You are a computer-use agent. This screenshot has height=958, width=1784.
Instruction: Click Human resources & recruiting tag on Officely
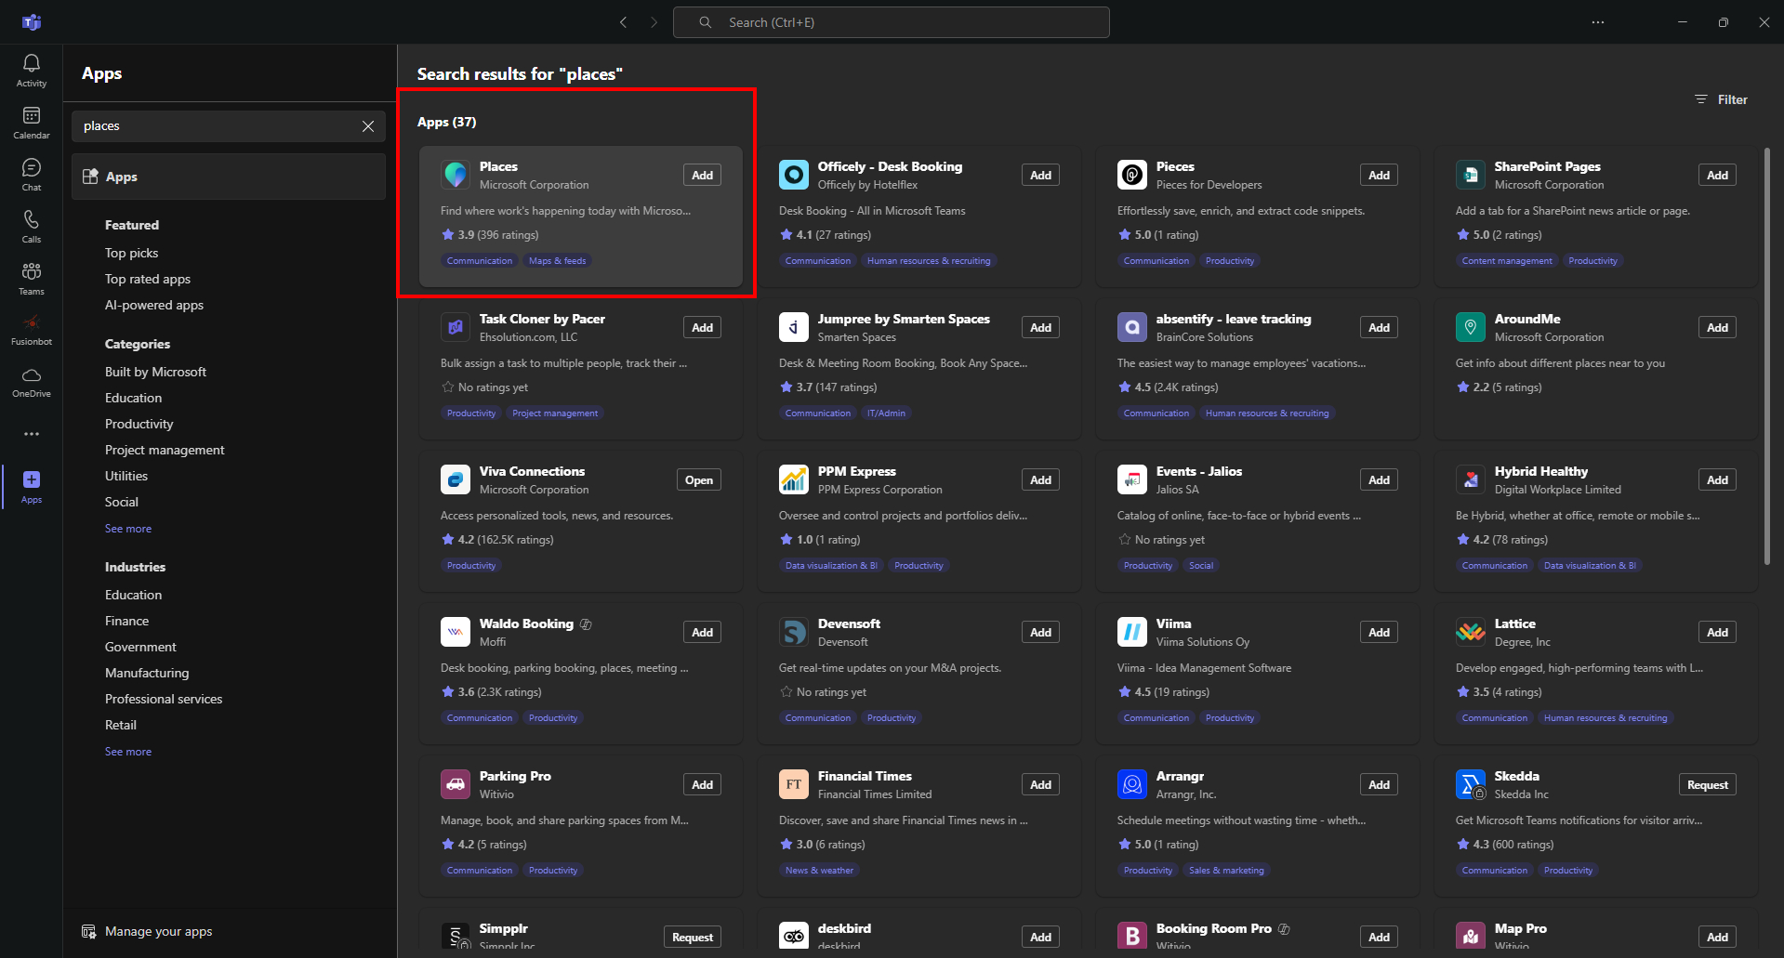(929, 261)
